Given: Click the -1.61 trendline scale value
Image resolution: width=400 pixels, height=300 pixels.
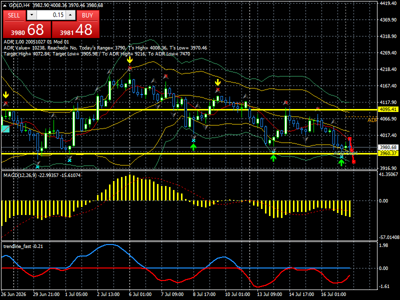Looking at the screenshot, I should (384, 286).
